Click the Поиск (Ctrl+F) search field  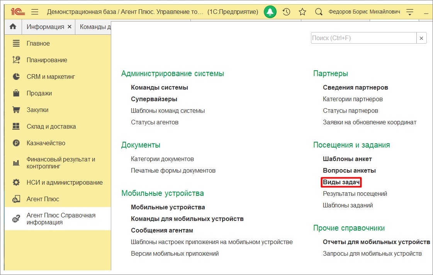click(364, 38)
